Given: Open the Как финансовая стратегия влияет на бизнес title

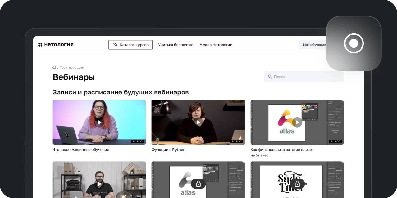Looking at the screenshot, I should tap(282, 152).
